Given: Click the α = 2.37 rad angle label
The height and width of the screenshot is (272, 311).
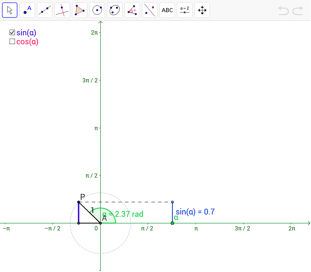Looking at the screenshot, I should [123, 214].
